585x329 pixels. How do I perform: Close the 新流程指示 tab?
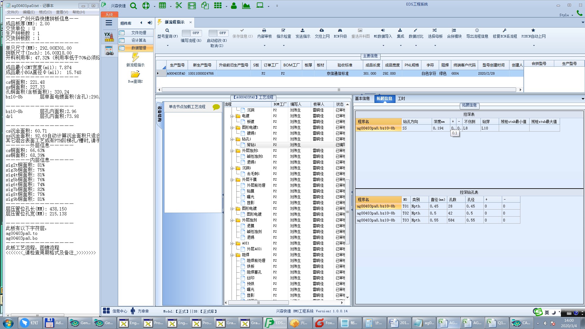[x=190, y=22]
